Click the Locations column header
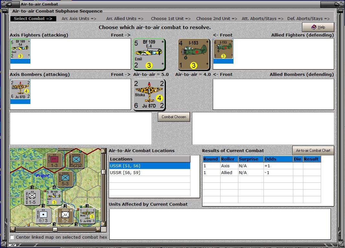This screenshot has width=345, height=248. (x=150, y=159)
